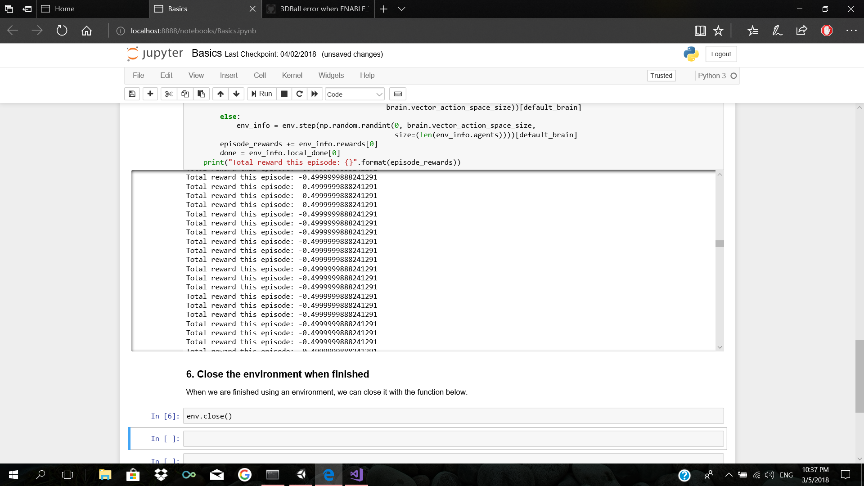Click the Logout button
864x486 pixels.
point(720,54)
